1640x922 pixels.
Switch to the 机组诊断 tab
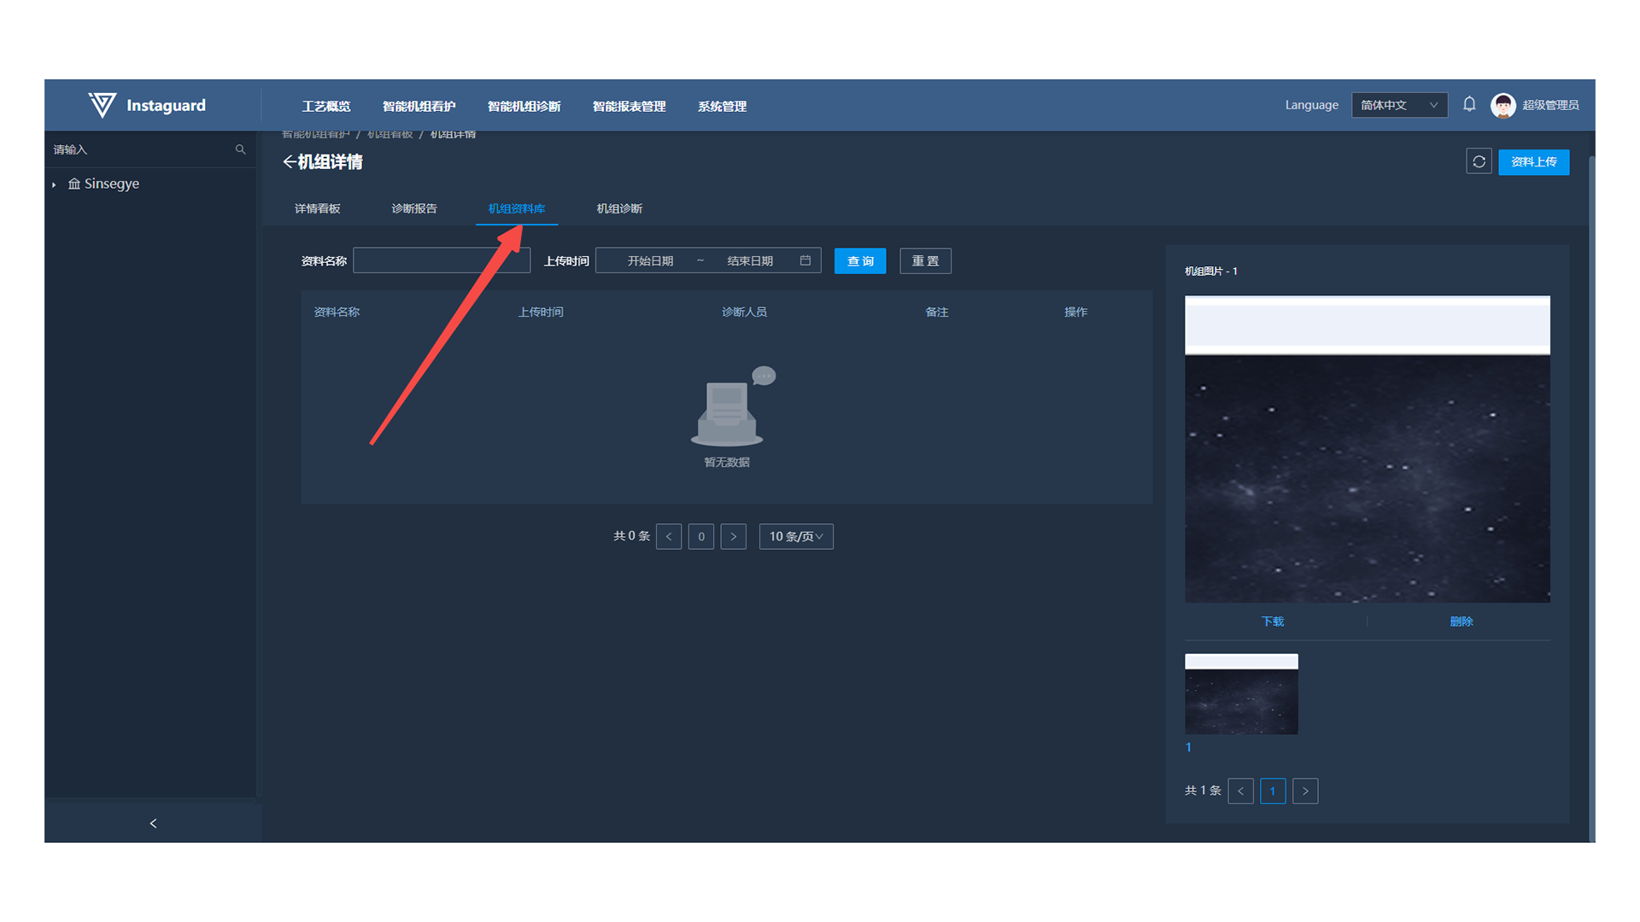click(619, 208)
